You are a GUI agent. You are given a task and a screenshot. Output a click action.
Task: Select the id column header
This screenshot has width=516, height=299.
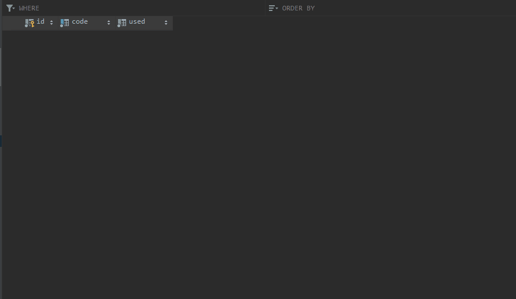click(x=39, y=23)
